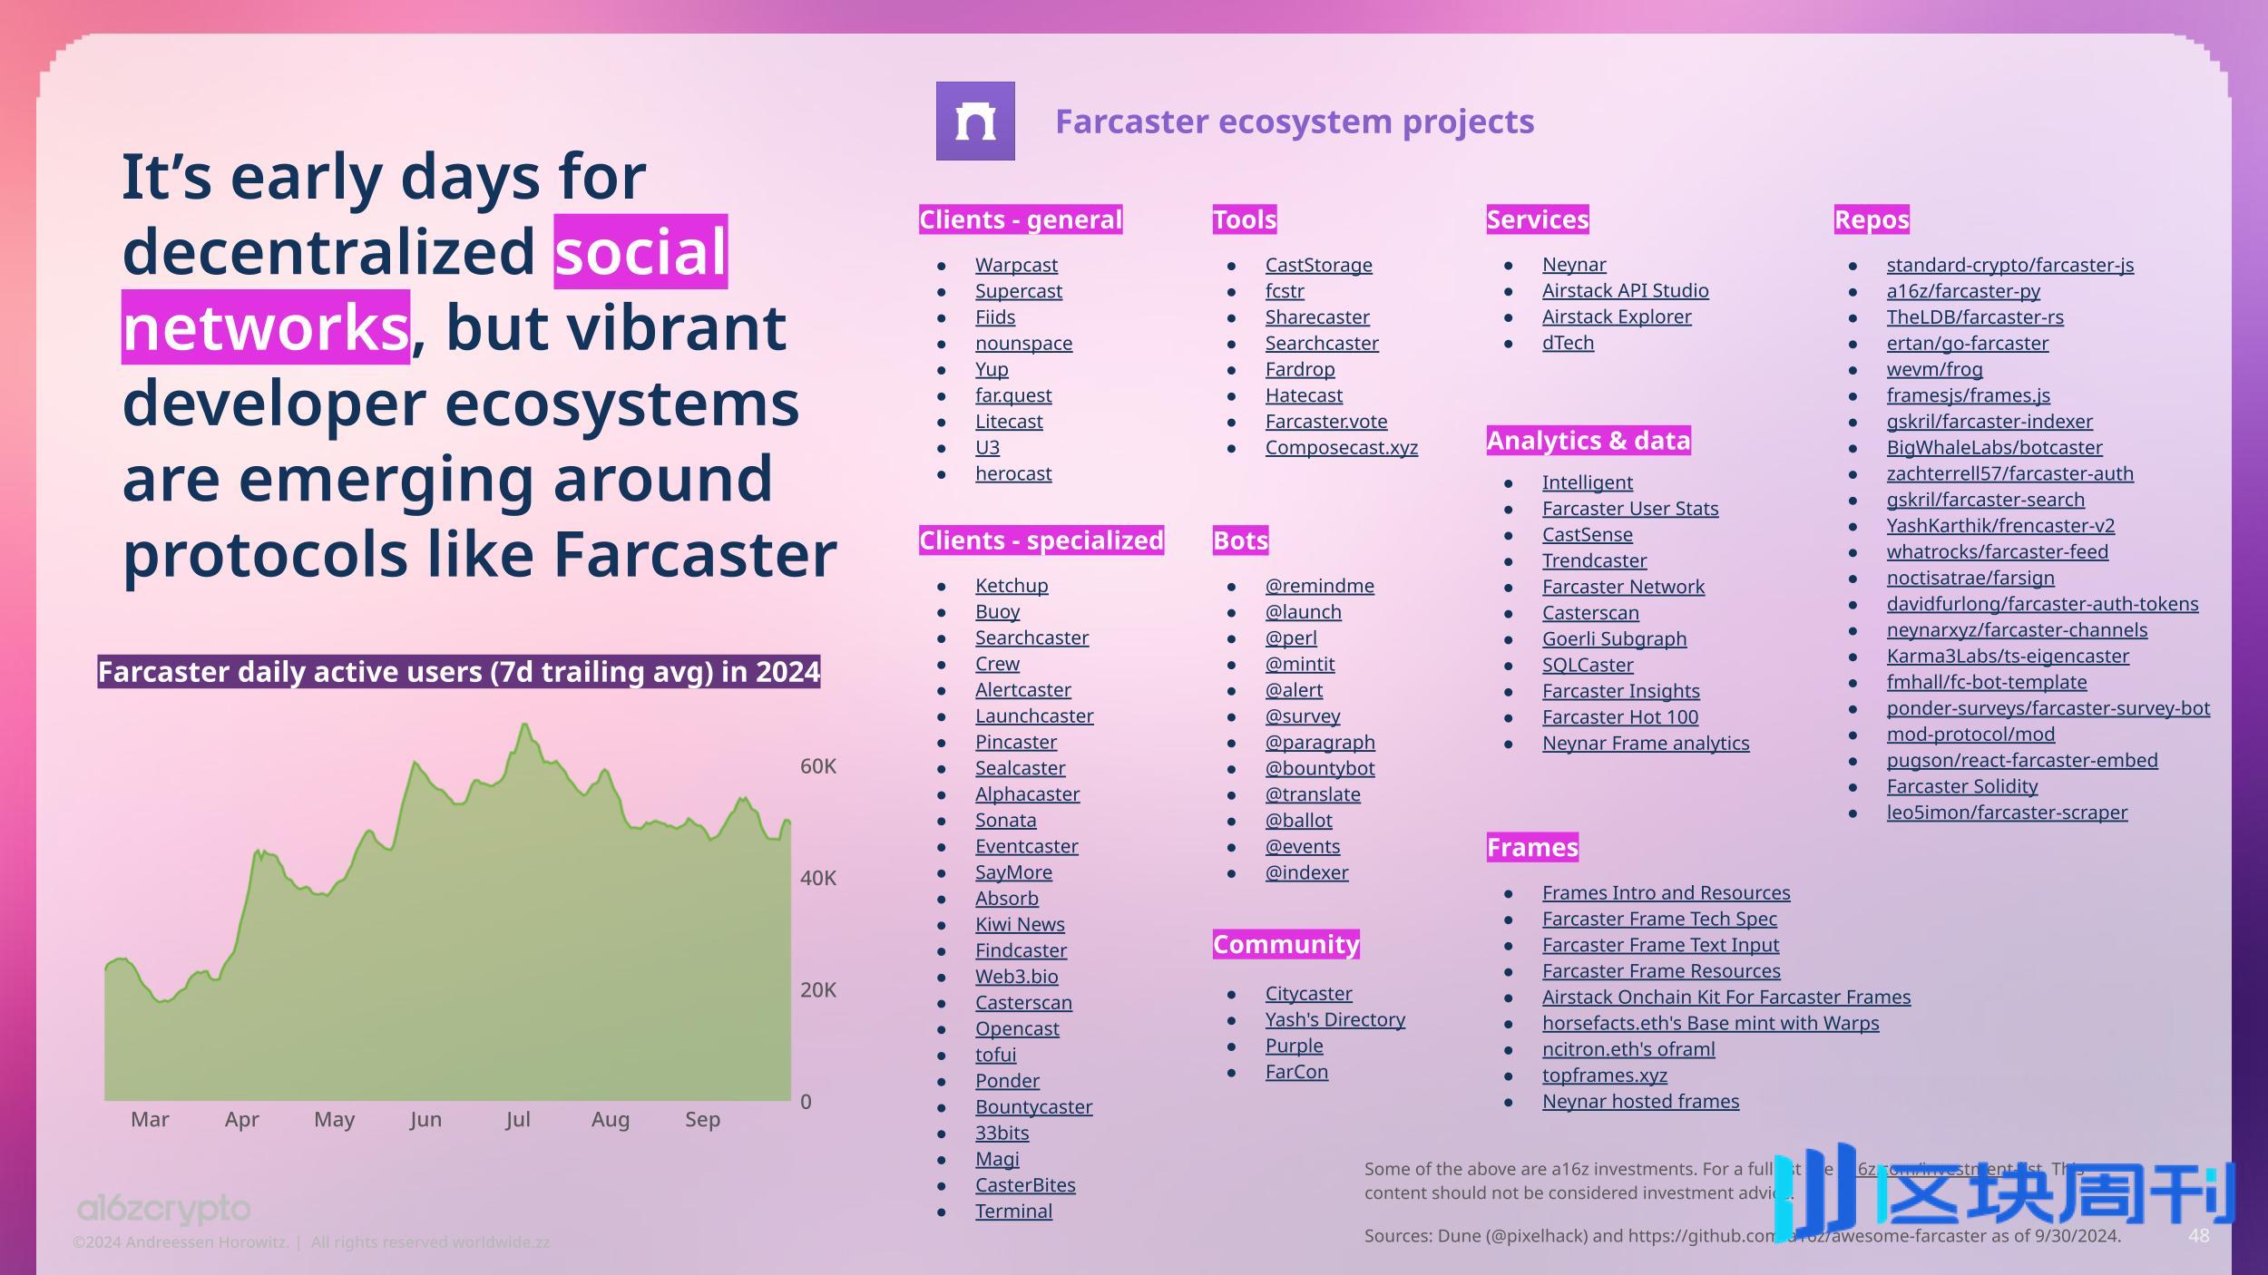Follow the Goerli Subgraph link
2268x1275 pixels.
tap(1615, 639)
